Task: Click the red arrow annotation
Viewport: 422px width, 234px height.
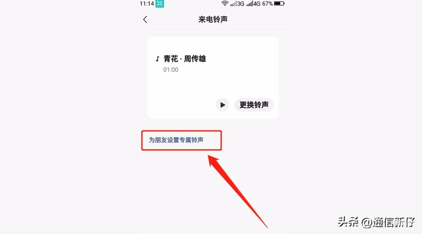Action: pos(237,191)
